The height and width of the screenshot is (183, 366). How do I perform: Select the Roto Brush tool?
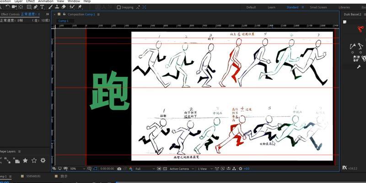coord(72,7)
